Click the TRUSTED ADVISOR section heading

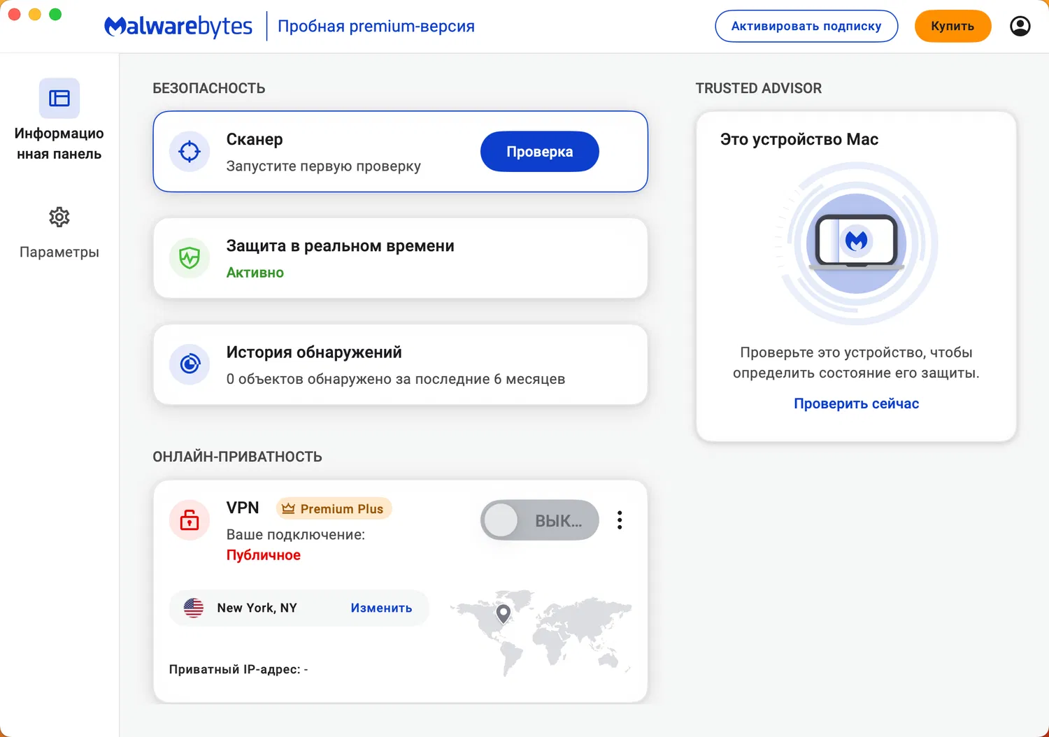click(x=759, y=89)
